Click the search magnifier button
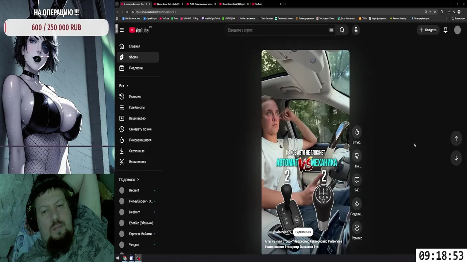Image resolution: width=467 pixels, height=262 pixels. point(342,30)
